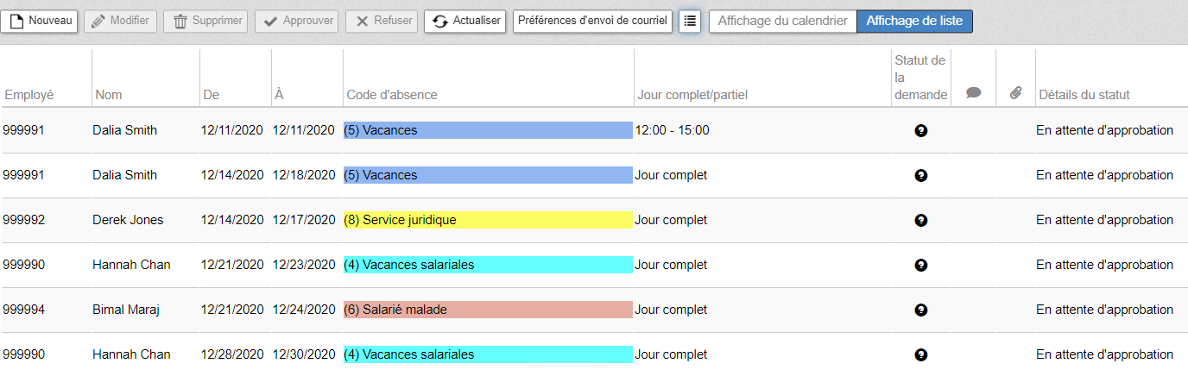Select Hannah Chan's 12/21/2020 request row
The image size is (1188, 376).
[594, 265]
